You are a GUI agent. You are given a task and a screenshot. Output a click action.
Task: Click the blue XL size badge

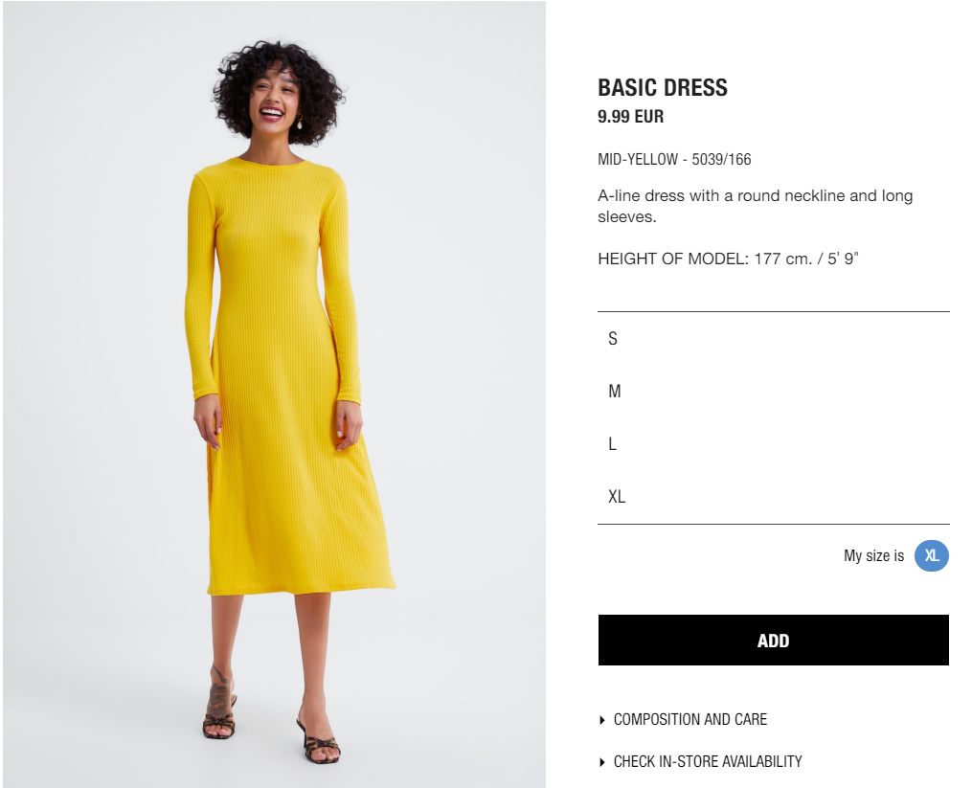[x=931, y=555]
